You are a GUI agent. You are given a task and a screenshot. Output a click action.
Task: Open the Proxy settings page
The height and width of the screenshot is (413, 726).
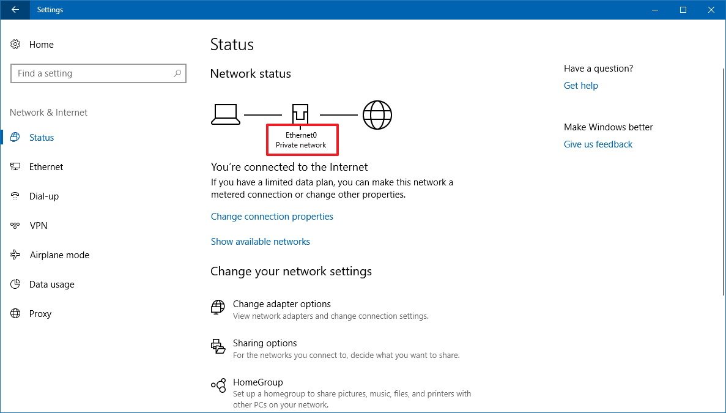(40, 314)
